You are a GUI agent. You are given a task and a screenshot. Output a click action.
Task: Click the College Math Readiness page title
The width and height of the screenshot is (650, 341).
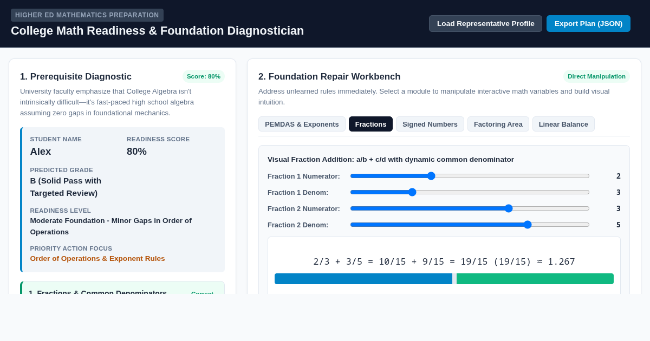157,31
